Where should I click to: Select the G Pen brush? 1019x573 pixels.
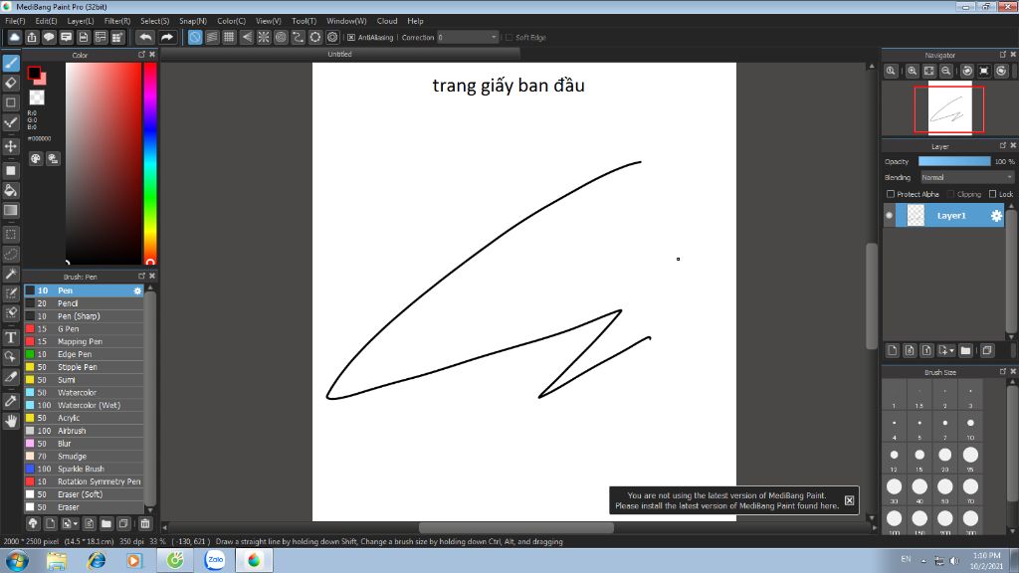[84, 328]
